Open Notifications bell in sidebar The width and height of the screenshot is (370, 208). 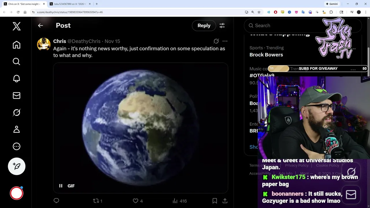(16, 79)
